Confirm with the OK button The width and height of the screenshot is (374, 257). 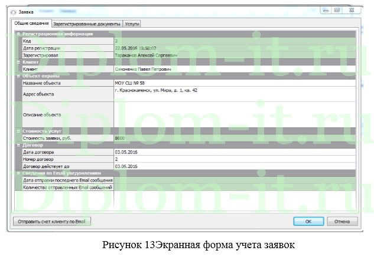tap(308, 222)
